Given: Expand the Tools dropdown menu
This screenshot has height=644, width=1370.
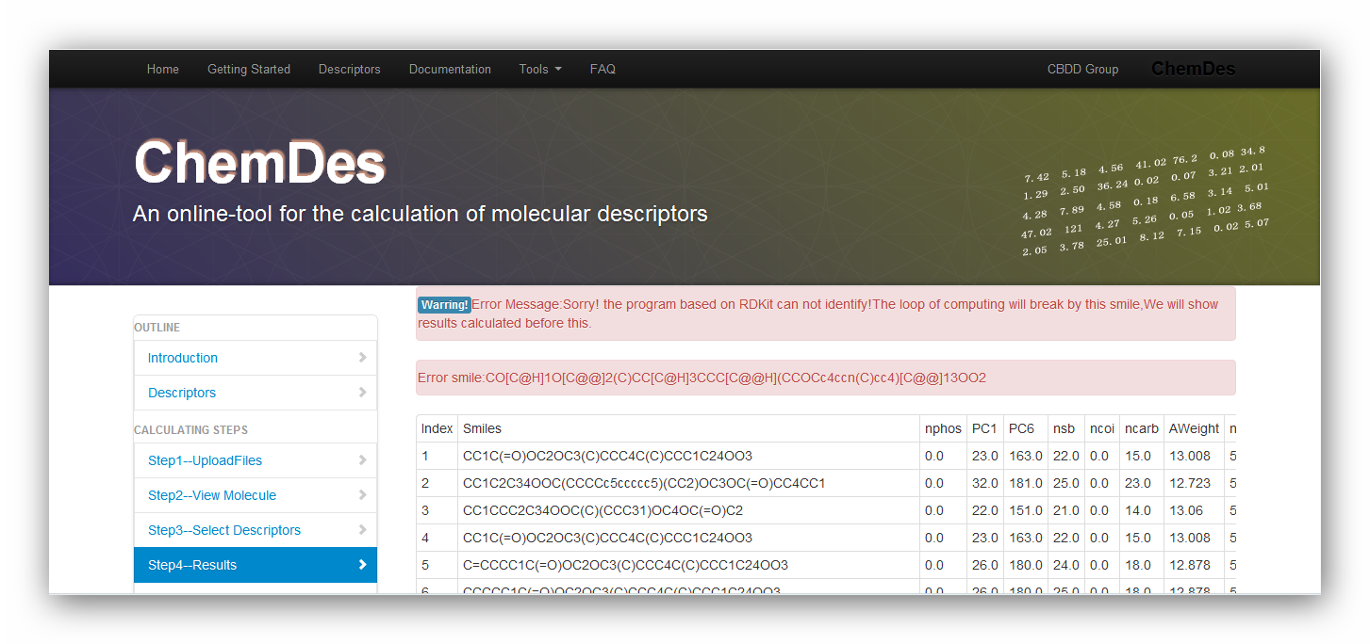Looking at the screenshot, I should tap(540, 69).
